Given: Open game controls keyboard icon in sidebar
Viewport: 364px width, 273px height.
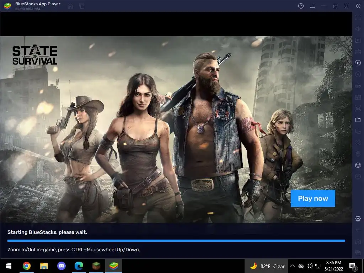Looking at the screenshot, I should [x=358, y=51].
